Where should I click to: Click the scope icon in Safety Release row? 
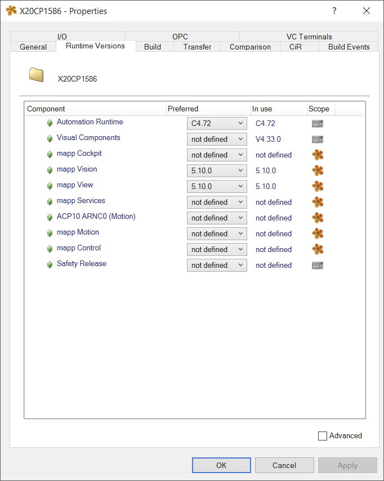click(x=318, y=266)
